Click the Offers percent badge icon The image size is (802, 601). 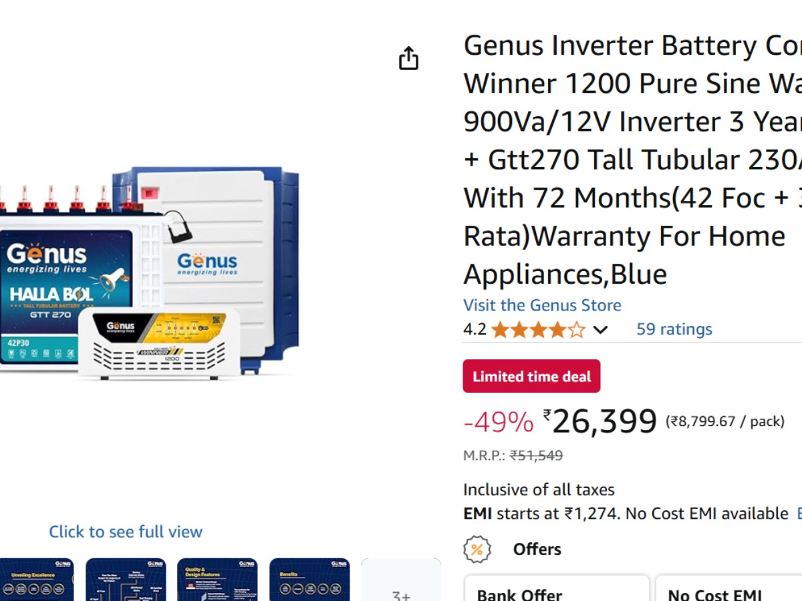pos(477,550)
